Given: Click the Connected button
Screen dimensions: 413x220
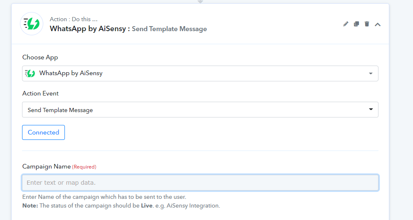Looking at the screenshot, I should (x=43, y=132).
